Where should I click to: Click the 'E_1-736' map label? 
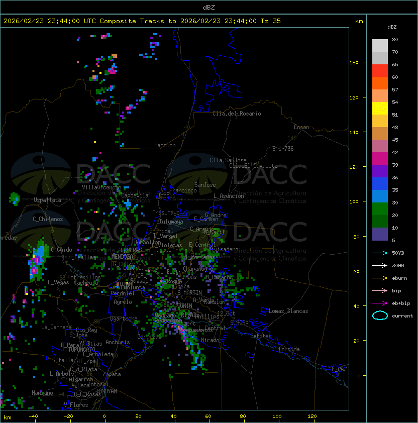(283, 149)
